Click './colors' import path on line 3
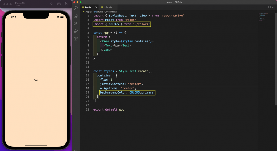This screenshot has height=151, width=277. click(x=141, y=24)
